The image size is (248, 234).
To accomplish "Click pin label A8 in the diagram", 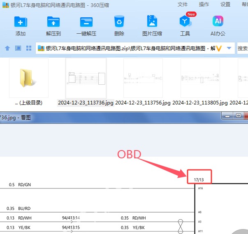I will 200,212.
